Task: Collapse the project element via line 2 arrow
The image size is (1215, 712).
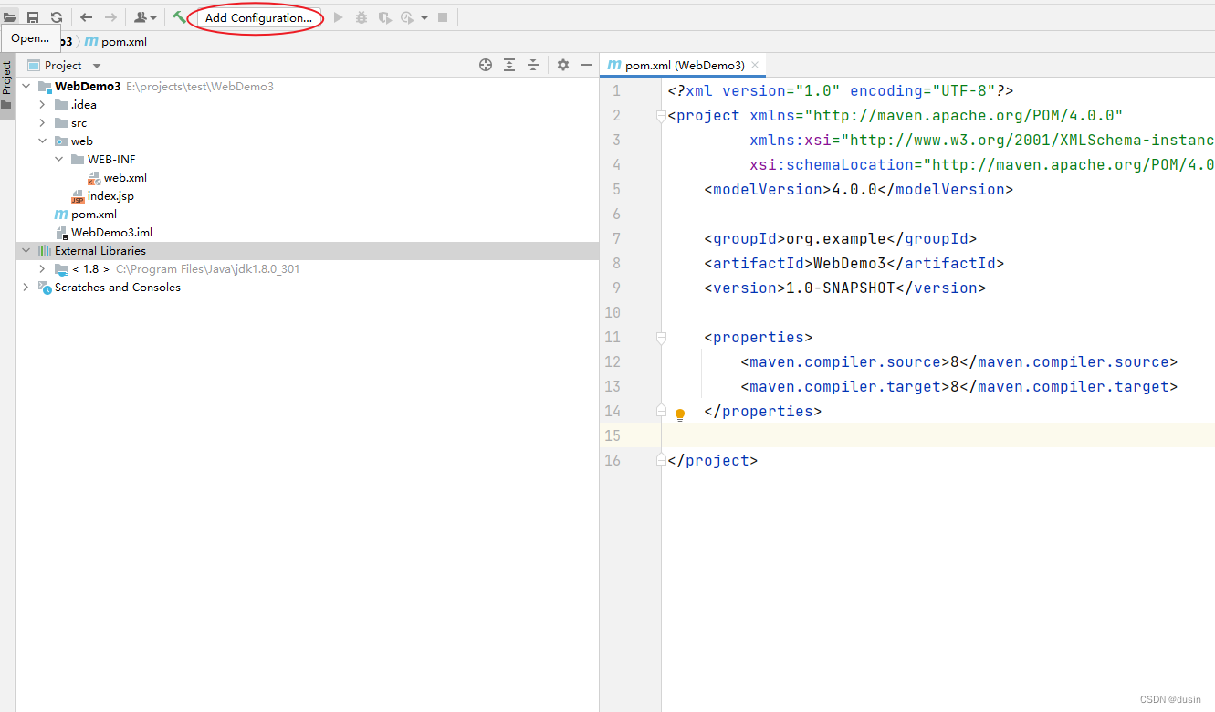Action: 660,115
